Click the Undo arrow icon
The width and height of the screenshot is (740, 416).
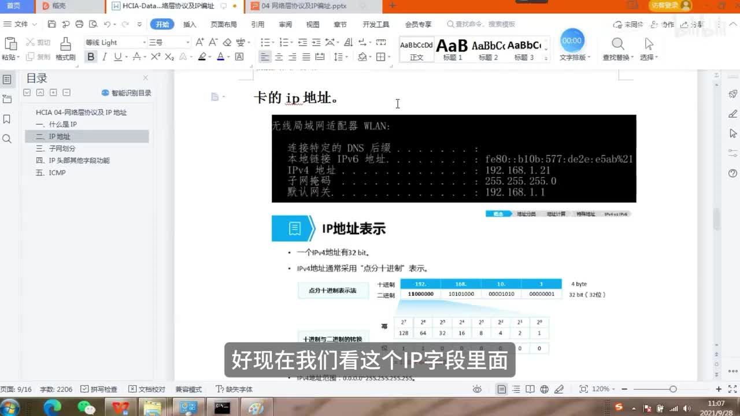[107, 24]
